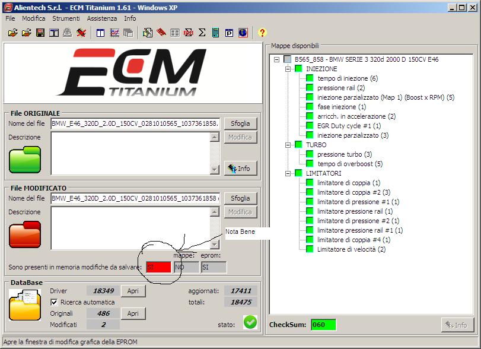Open help with the yellow question mark
This screenshot has width=481, height=349.
coord(262,33)
